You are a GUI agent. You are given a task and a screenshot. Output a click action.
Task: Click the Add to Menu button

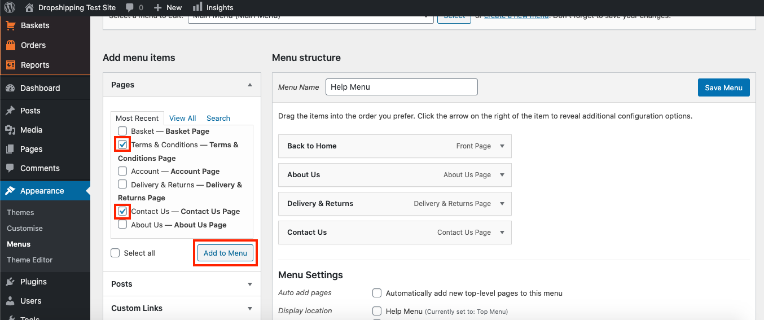point(225,253)
